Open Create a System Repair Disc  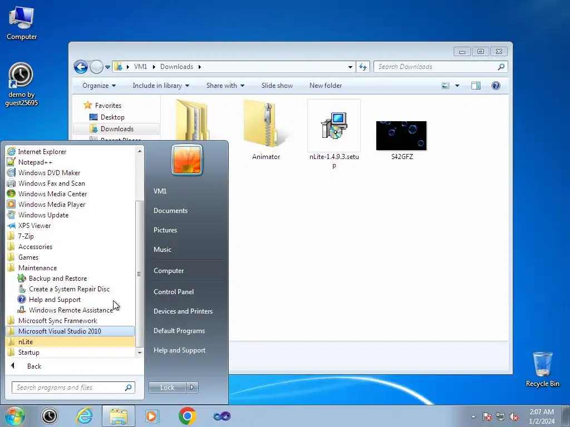click(70, 289)
